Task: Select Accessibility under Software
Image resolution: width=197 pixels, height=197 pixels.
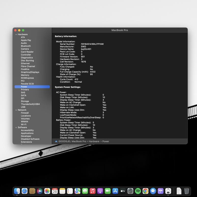Action: click(x=27, y=130)
